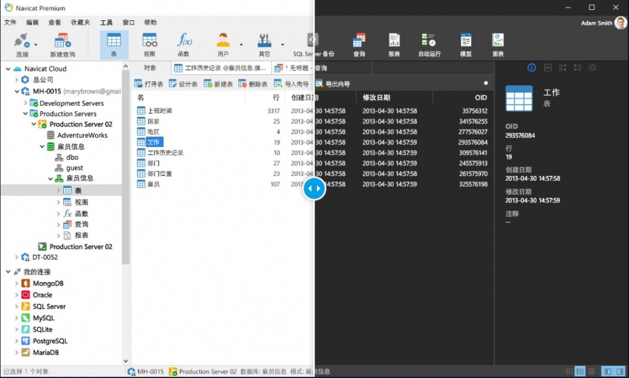
Task: Open the 函数 f(x) functions toolbar icon
Action: tap(184, 40)
